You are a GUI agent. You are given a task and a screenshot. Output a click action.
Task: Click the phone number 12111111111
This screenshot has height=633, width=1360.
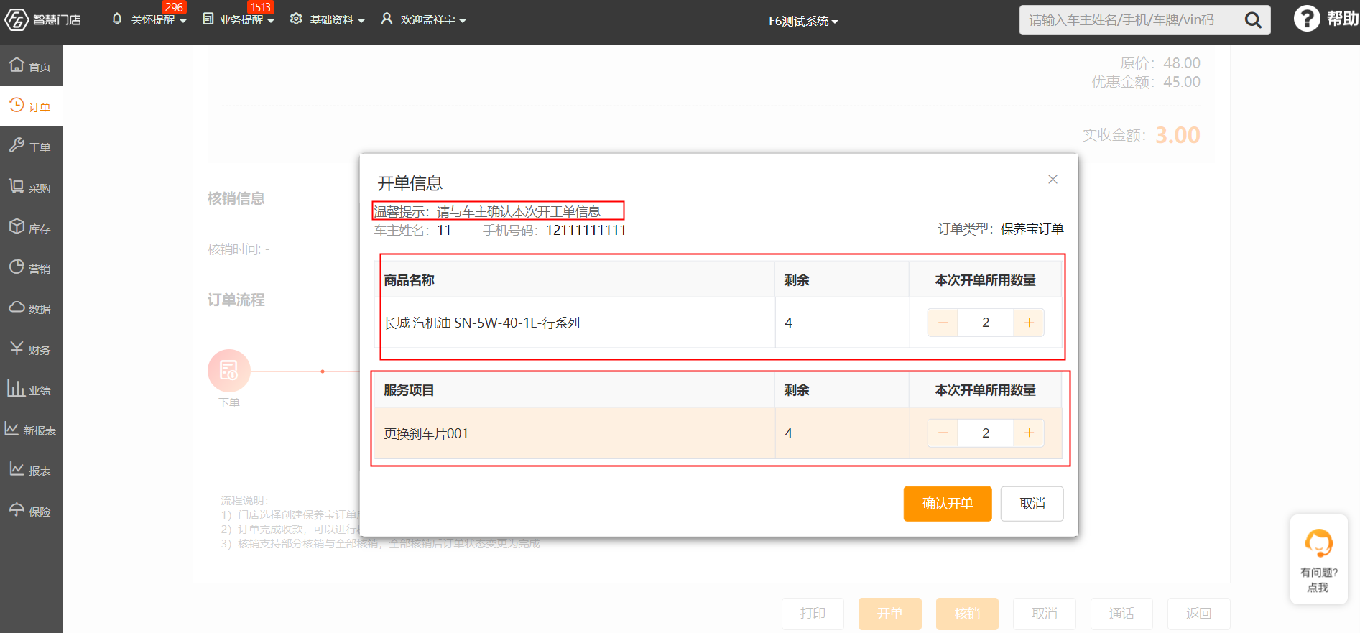coord(586,230)
